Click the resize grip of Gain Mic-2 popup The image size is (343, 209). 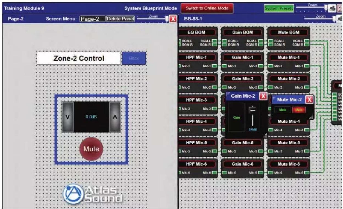coord(265,135)
